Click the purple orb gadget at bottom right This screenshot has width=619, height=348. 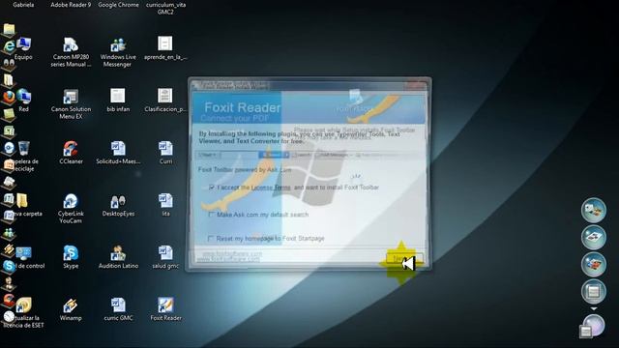coord(593,326)
